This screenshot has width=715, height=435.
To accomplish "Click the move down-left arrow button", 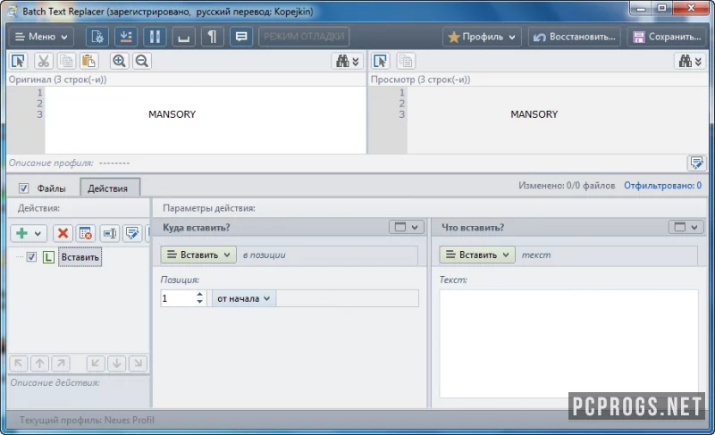I will (96, 363).
